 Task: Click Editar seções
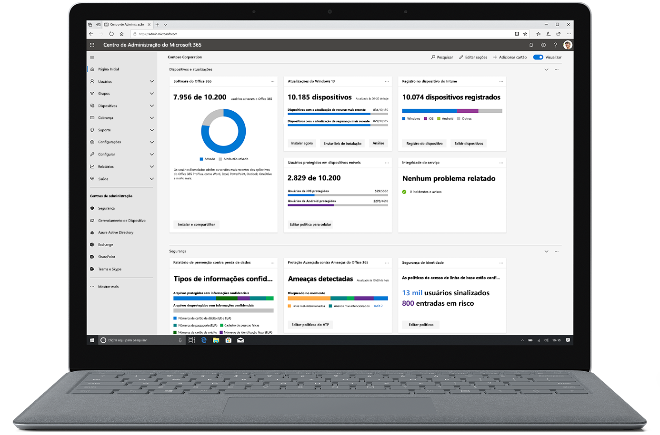coord(473,57)
